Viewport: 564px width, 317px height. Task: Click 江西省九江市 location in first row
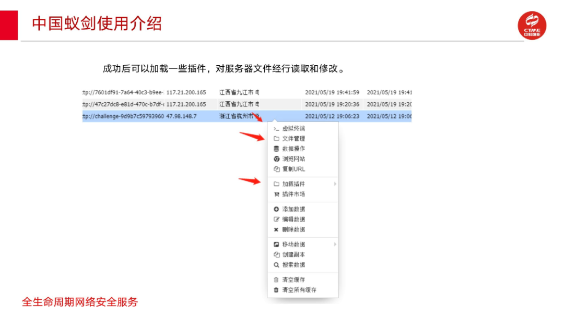click(239, 93)
